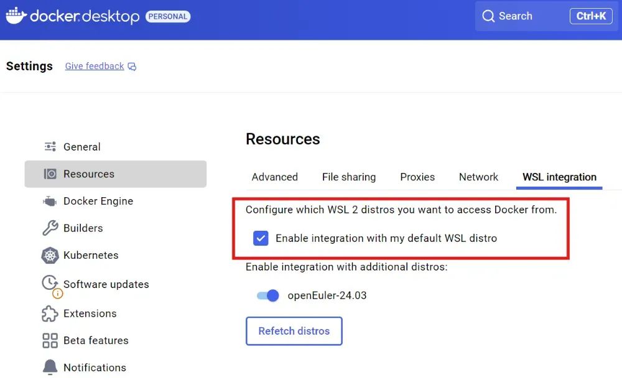Viewport: 622px width, 390px height.
Task: Click the Beta features grid icon
Action: pyautogui.click(x=50, y=340)
